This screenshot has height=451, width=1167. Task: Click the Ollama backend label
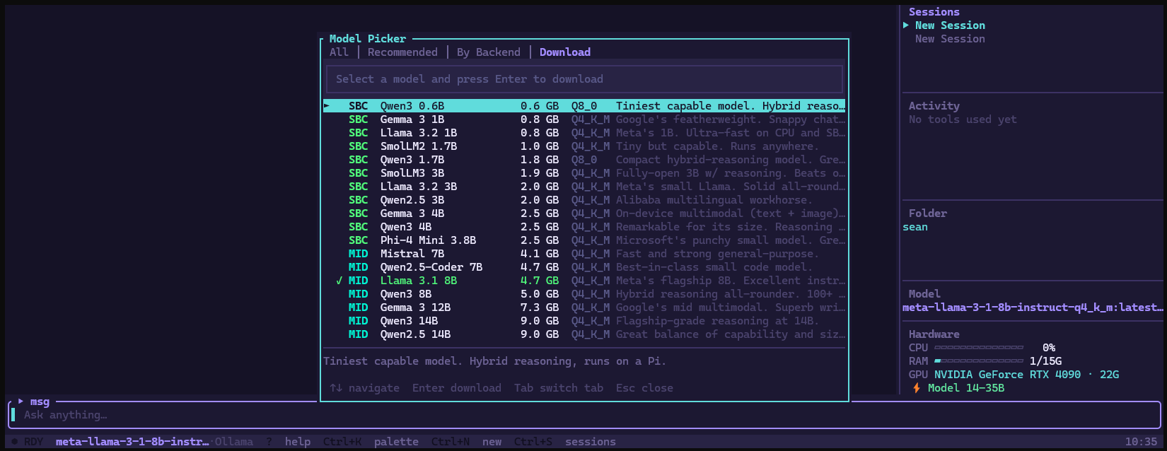coord(234,442)
